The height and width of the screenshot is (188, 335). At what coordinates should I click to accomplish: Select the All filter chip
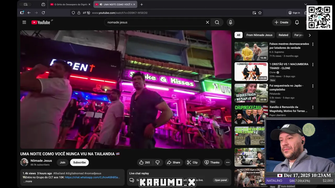[x=238, y=35]
